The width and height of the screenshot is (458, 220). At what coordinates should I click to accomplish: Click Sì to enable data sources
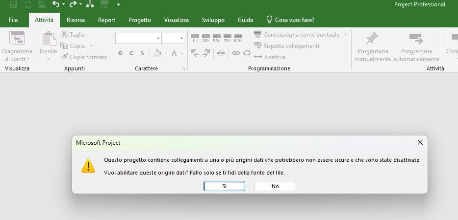pos(224,186)
